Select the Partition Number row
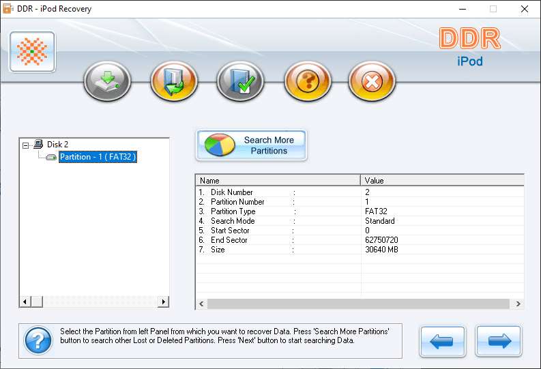The image size is (541, 369). tap(360, 202)
